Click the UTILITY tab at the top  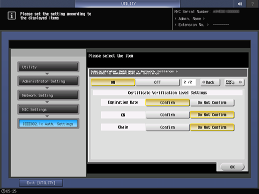(128, 3)
